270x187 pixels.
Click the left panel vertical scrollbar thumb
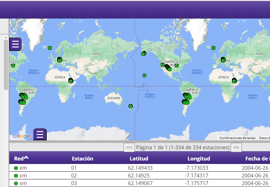point(6,64)
